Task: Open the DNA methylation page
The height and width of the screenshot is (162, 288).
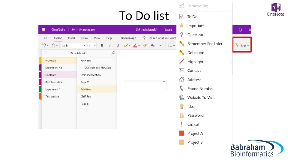Action: pos(97,75)
